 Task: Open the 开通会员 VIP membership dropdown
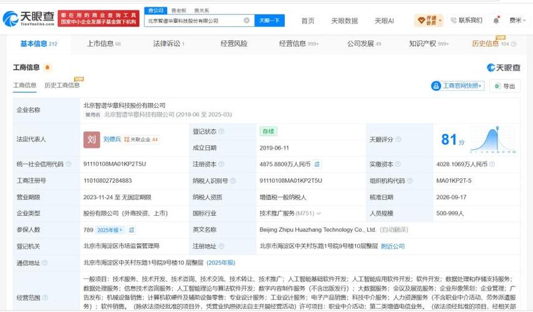tap(429, 21)
